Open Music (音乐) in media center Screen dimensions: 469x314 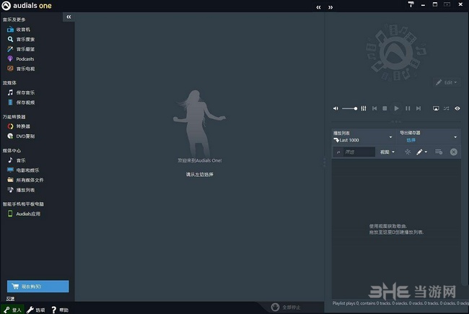pyautogui.click(x=17, y=160)
